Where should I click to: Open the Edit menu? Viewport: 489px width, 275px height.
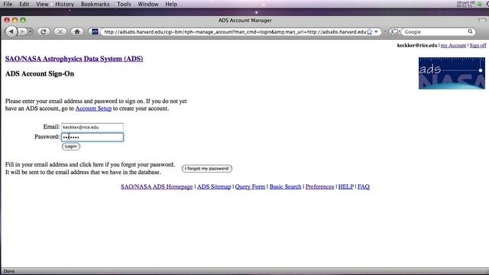click(24, 4)
